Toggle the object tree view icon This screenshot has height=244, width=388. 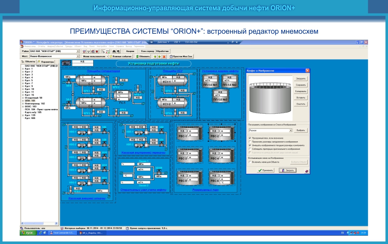coord(103,51)
